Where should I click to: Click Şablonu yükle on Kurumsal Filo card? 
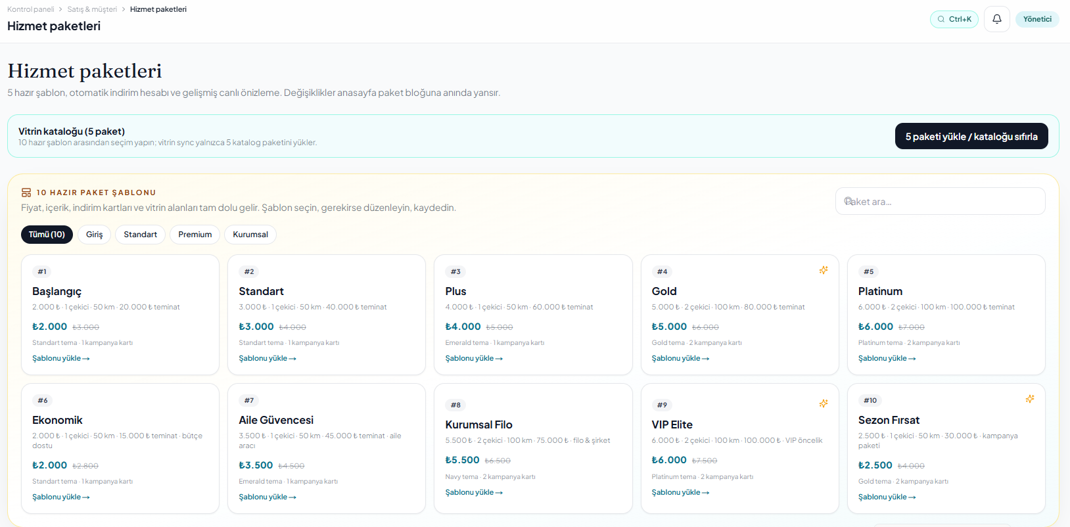pos(474,492)
